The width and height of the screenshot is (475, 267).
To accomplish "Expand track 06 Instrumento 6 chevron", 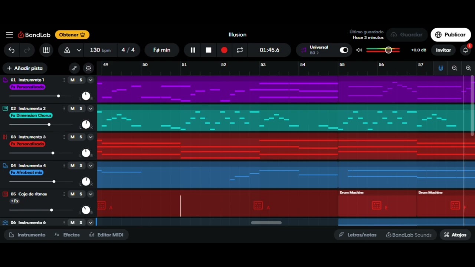I will point(90,223).
